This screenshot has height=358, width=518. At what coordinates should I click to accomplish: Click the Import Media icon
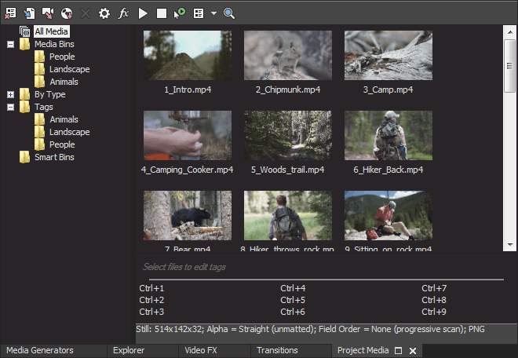[29, 13]
